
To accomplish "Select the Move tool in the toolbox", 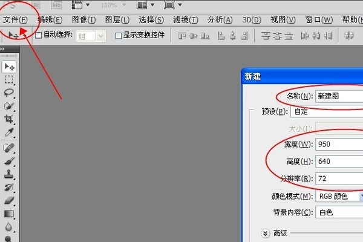I will [9, 67].
